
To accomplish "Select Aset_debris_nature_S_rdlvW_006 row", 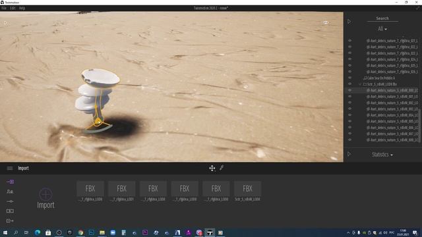I will point(392,127).
